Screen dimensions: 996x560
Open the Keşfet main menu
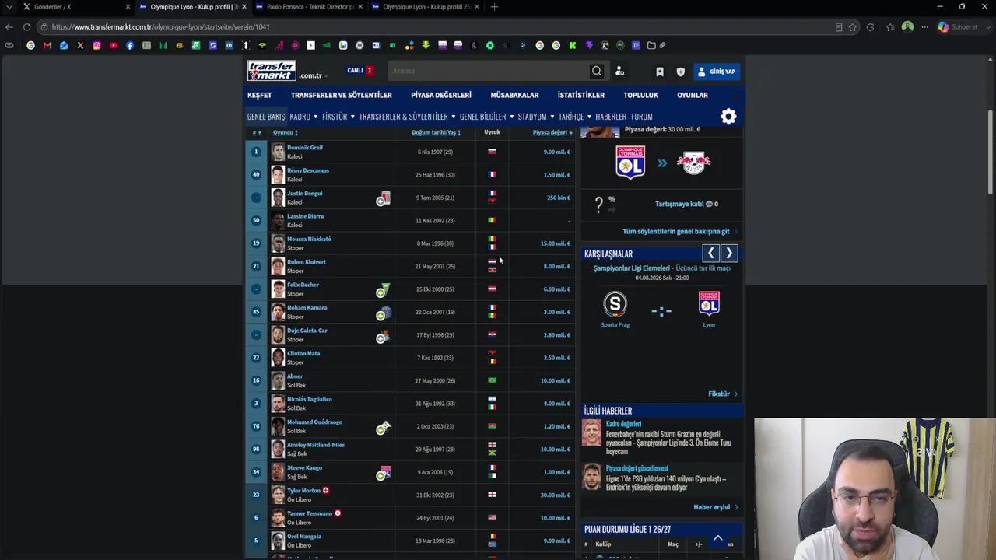260,95
